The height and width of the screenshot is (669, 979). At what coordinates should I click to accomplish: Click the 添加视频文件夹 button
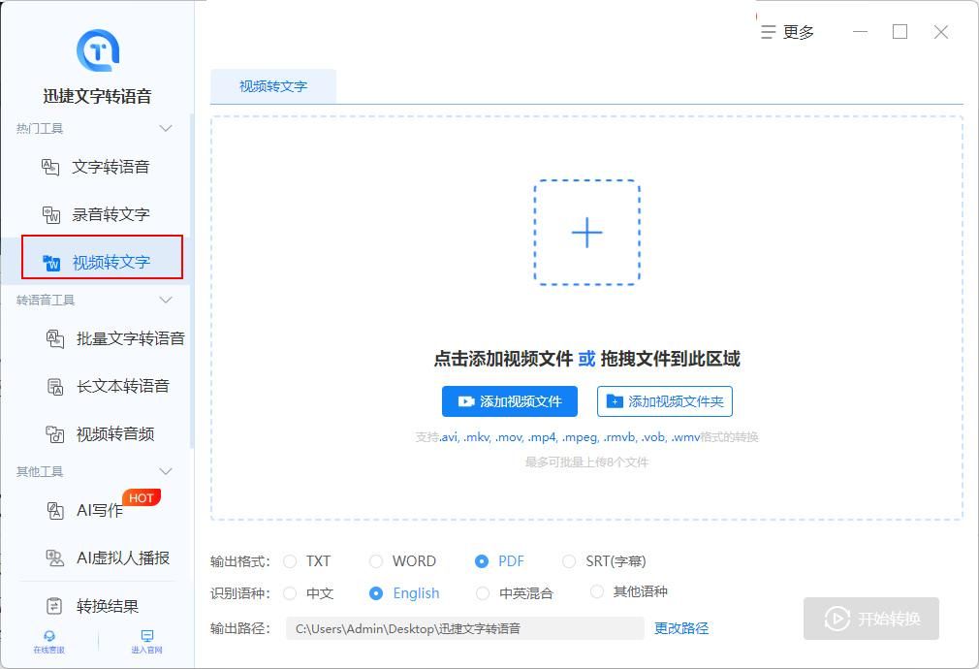coord(665,401)
